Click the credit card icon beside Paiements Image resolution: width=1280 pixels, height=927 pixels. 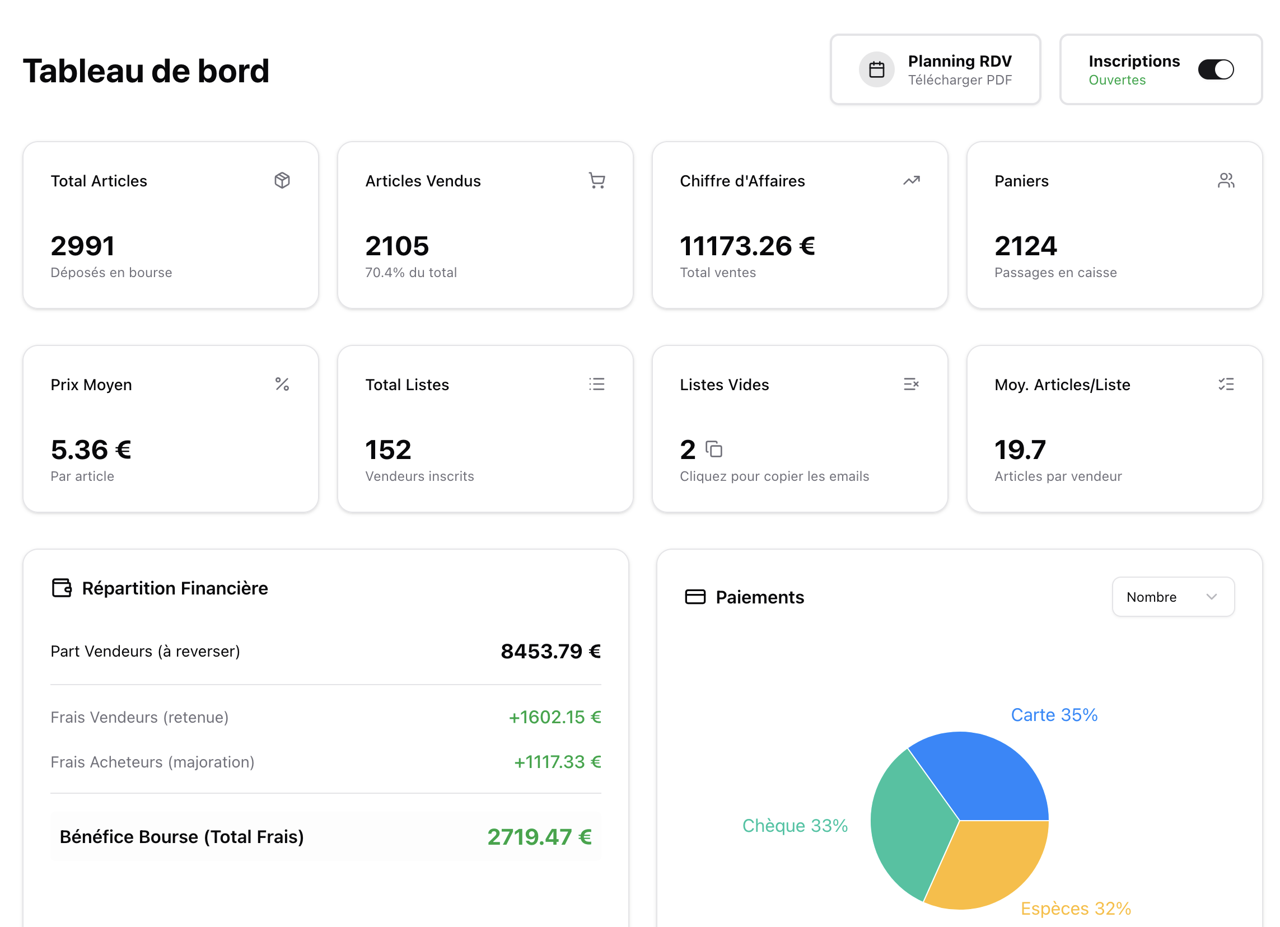point(695,597)
